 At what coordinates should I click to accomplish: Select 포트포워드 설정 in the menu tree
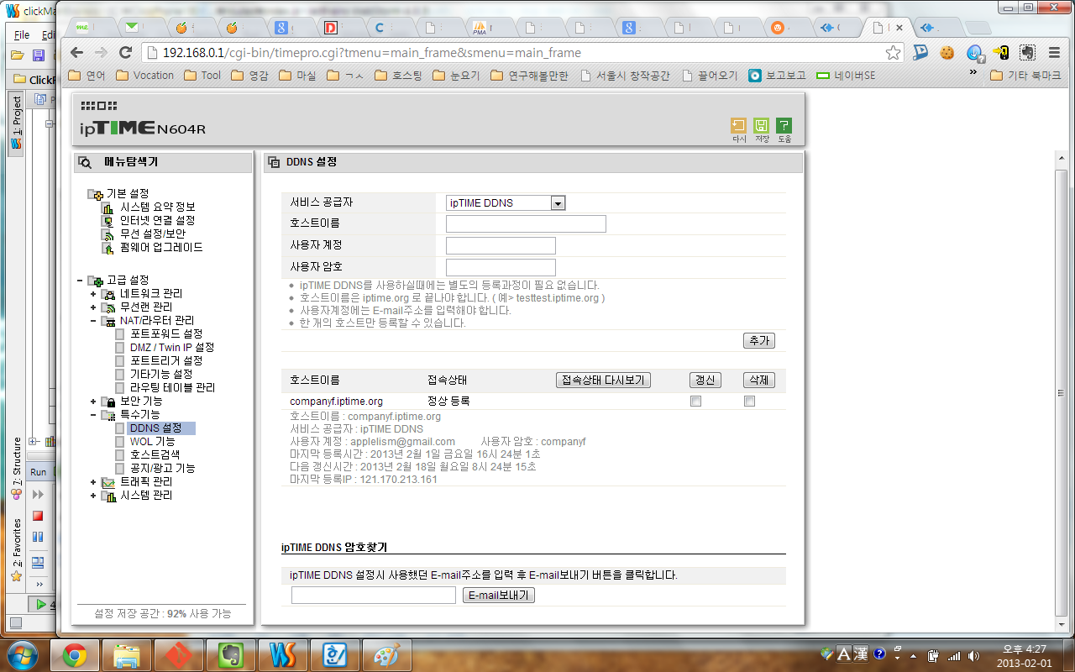165,334
